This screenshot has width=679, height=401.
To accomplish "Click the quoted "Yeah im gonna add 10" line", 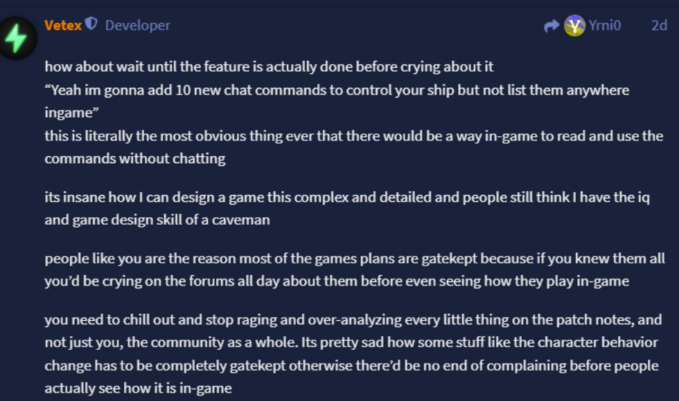I will click(x=337, y=90).
